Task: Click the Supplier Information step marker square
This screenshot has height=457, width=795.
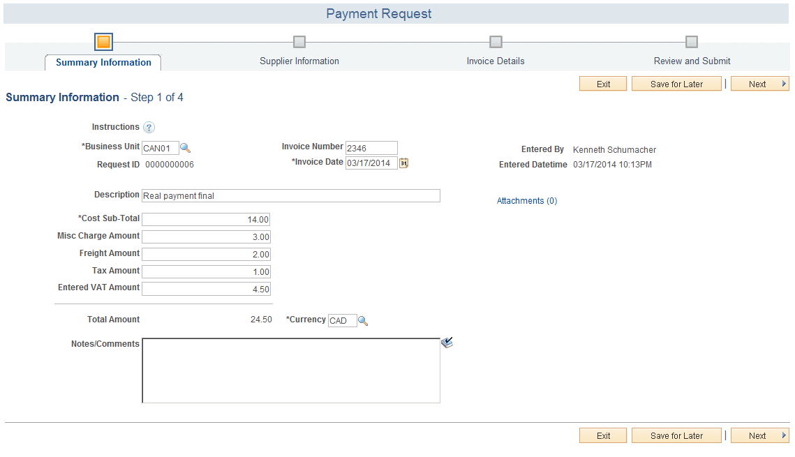Action: click(x=299, y=41)
